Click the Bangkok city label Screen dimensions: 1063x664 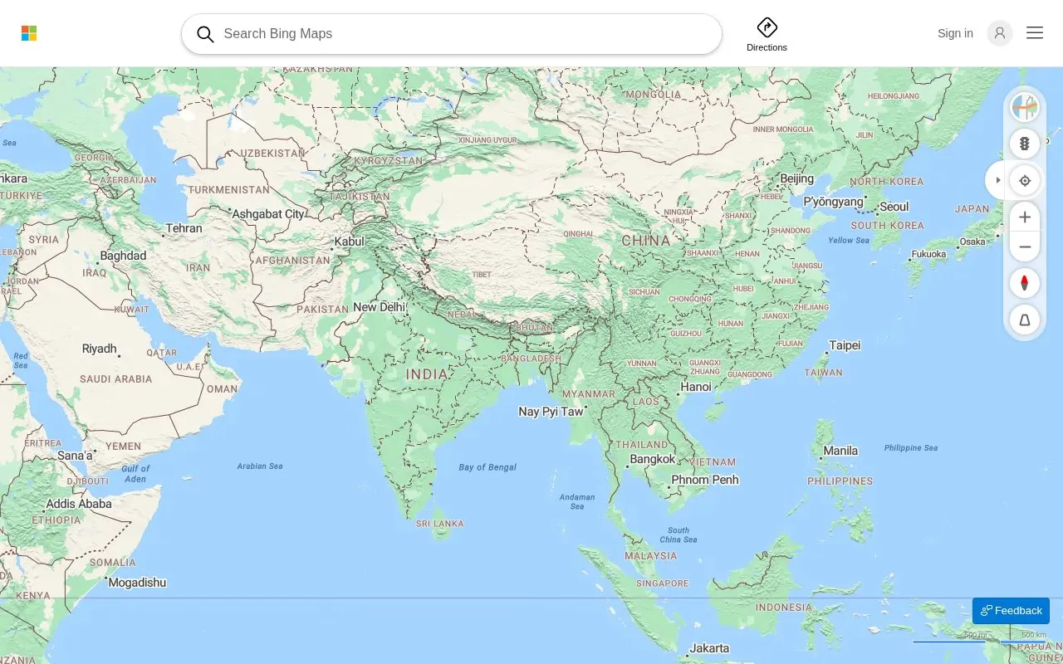pos(653,459)
